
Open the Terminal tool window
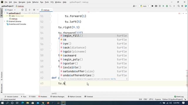(89, 97)
